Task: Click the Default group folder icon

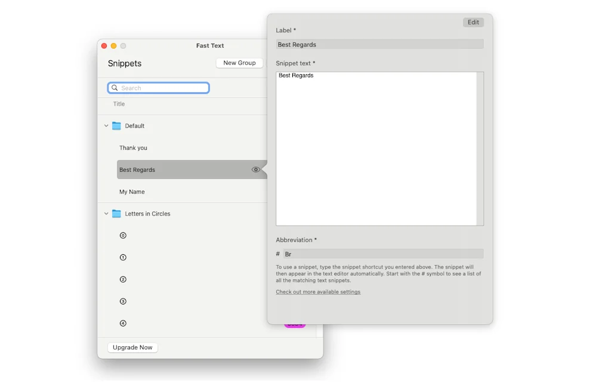Action: click(116, 126)
